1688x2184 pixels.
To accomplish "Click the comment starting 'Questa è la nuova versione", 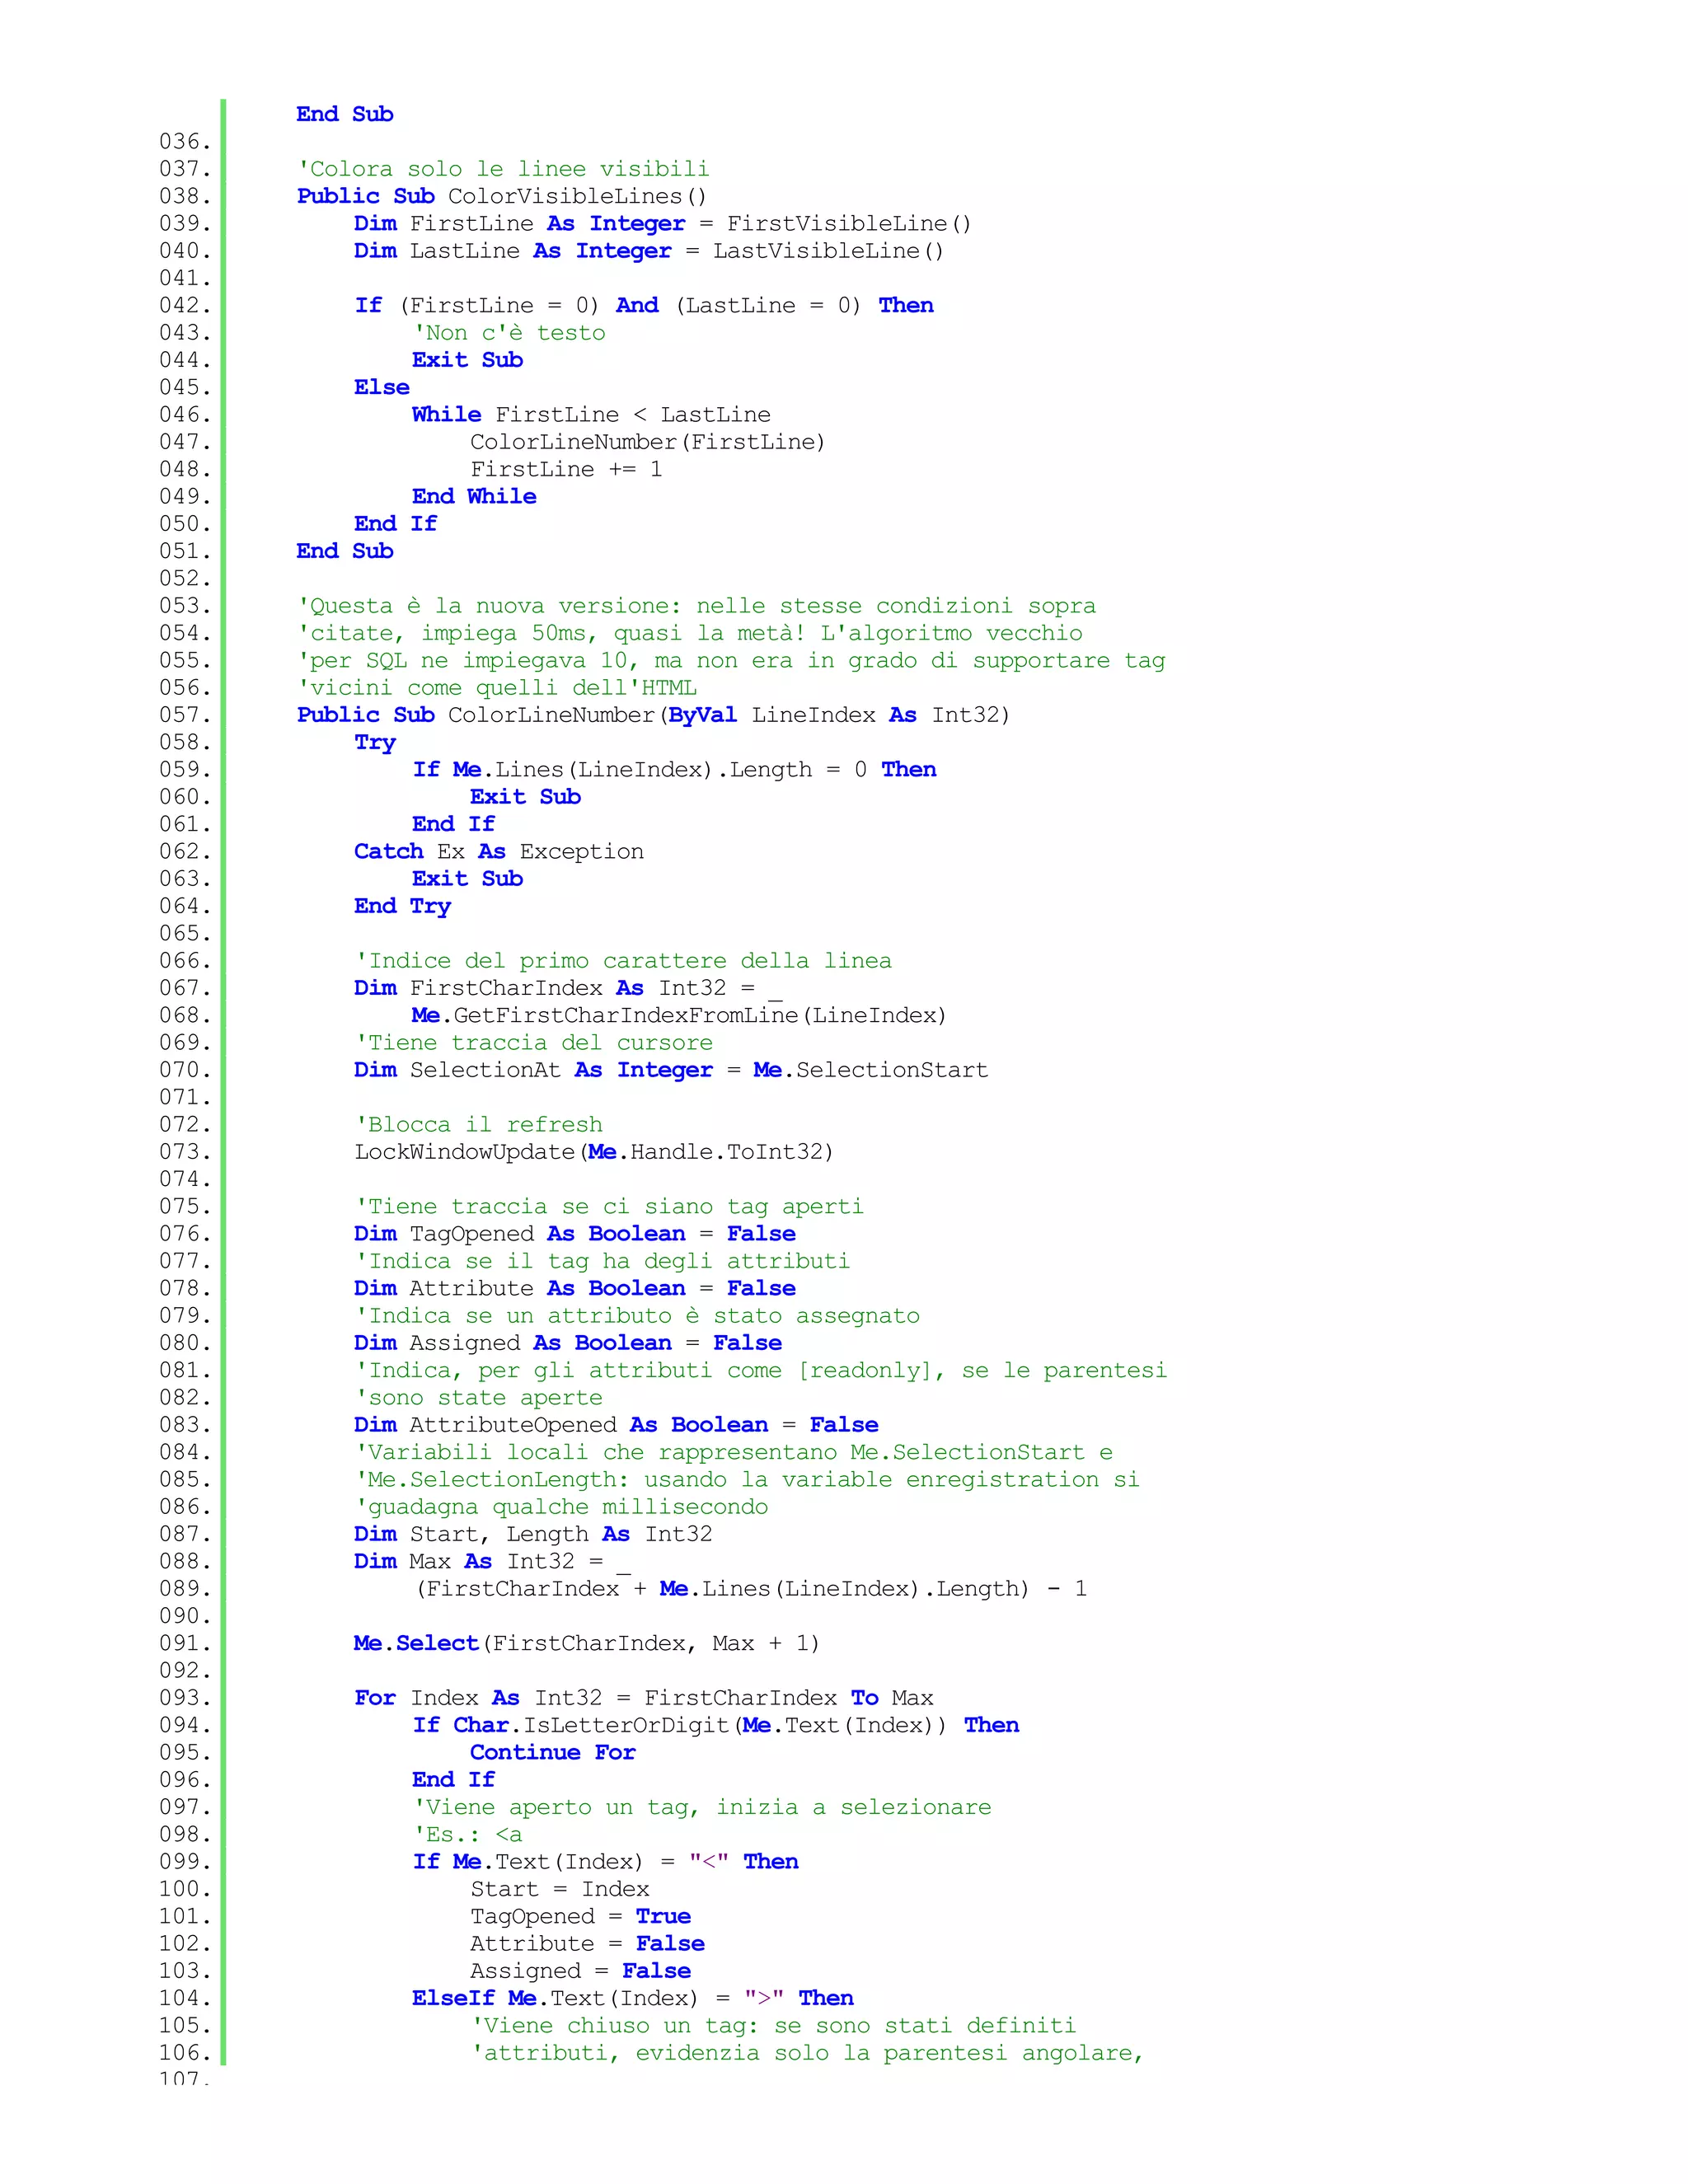I will coord(696,606).
